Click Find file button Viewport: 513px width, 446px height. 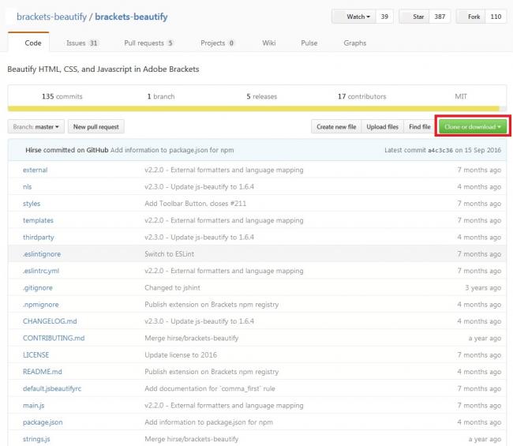[x=420, y=126]
